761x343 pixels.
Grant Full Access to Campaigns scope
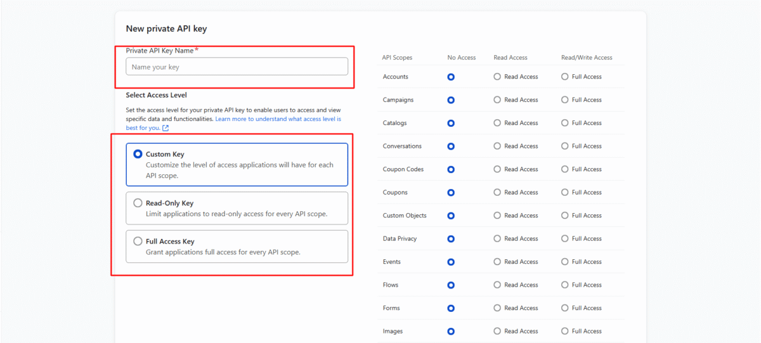(x=565, y=100)
